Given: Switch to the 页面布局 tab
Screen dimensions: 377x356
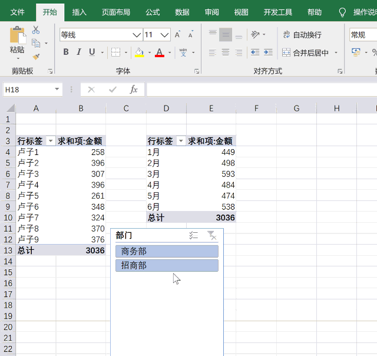Looking at the screenshot, I should click(x=116, y=12).
